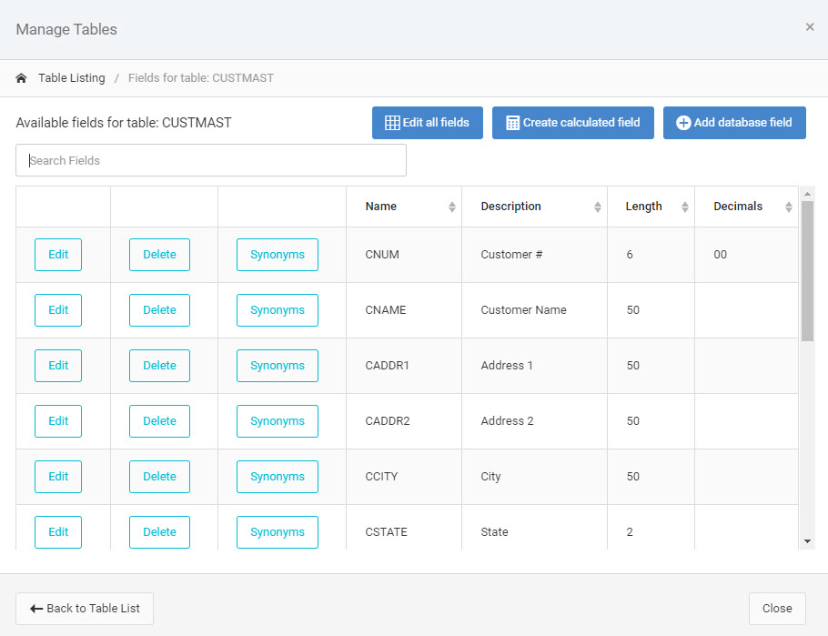828x636 pixels.
Task: Click Create calculated field button
Action: point(573,123)
